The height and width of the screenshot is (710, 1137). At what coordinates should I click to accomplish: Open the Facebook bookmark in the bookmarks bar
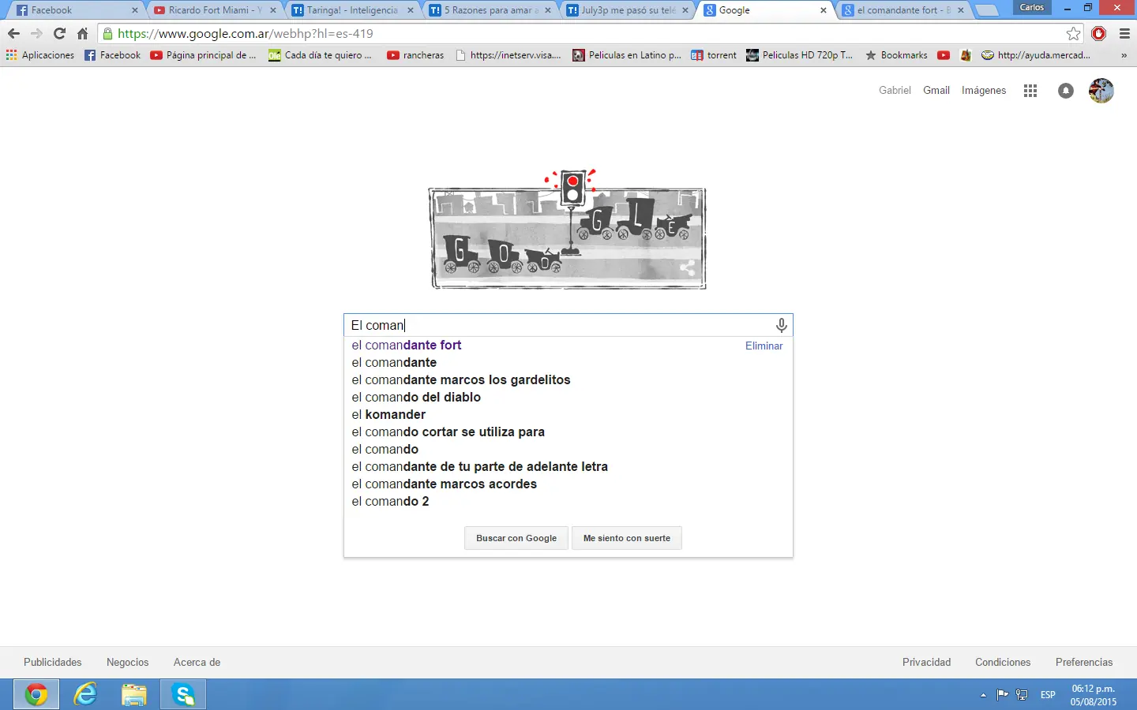112,55
